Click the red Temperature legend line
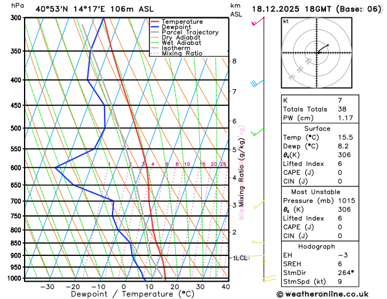 pos(155,22)
